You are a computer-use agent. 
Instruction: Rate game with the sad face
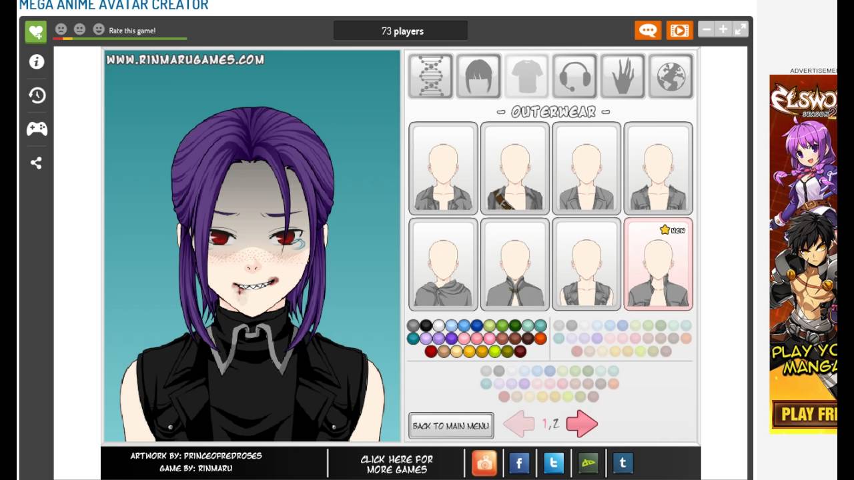coord(61,29)
